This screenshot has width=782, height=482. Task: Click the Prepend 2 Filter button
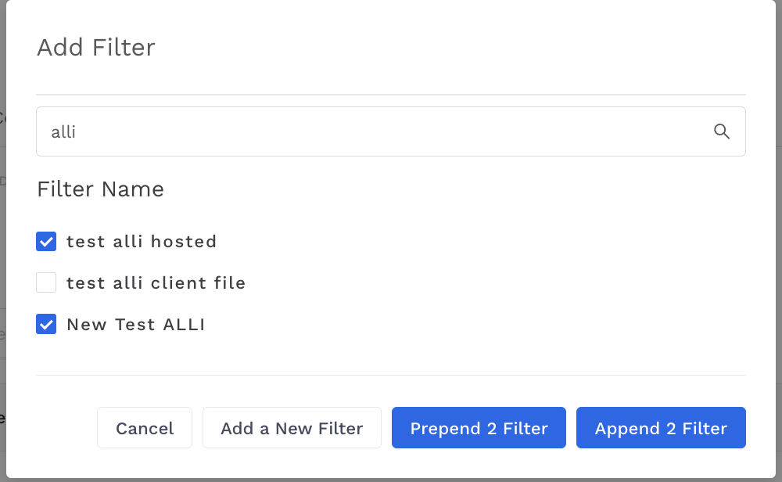[x=479, y=427]
